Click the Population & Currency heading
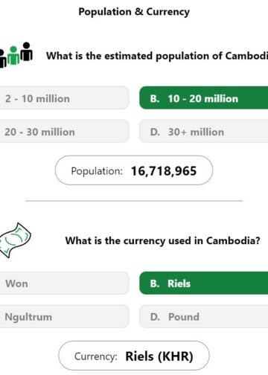The width and height of the screenshot is (268, 375). tap(134, 12)
